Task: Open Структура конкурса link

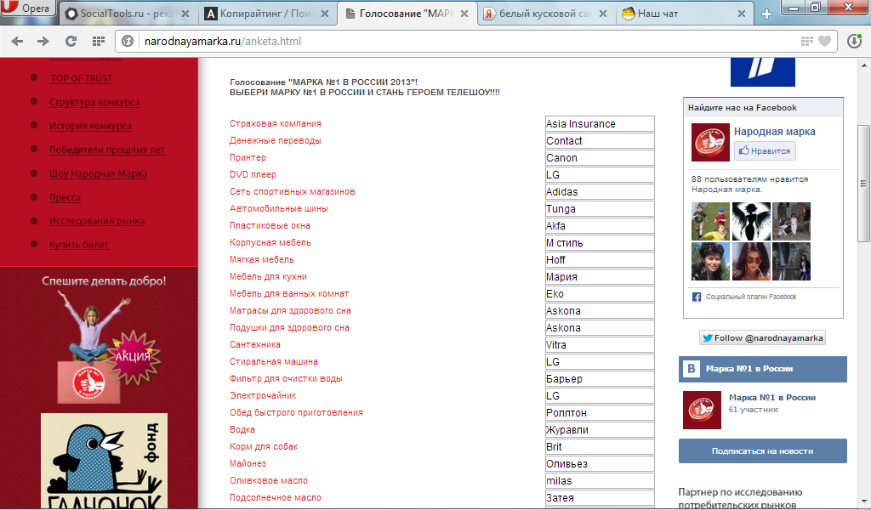Action: coord(94,102)
